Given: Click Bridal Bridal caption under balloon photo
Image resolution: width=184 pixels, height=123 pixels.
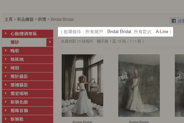Looking at the screenshot, I should tap(82, 122).
